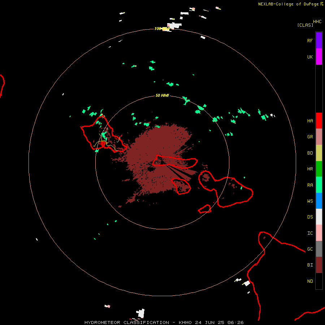This screenshot has height=325, width=325.
Task: Click the GR legend label
Action: [x=310, y=137]
